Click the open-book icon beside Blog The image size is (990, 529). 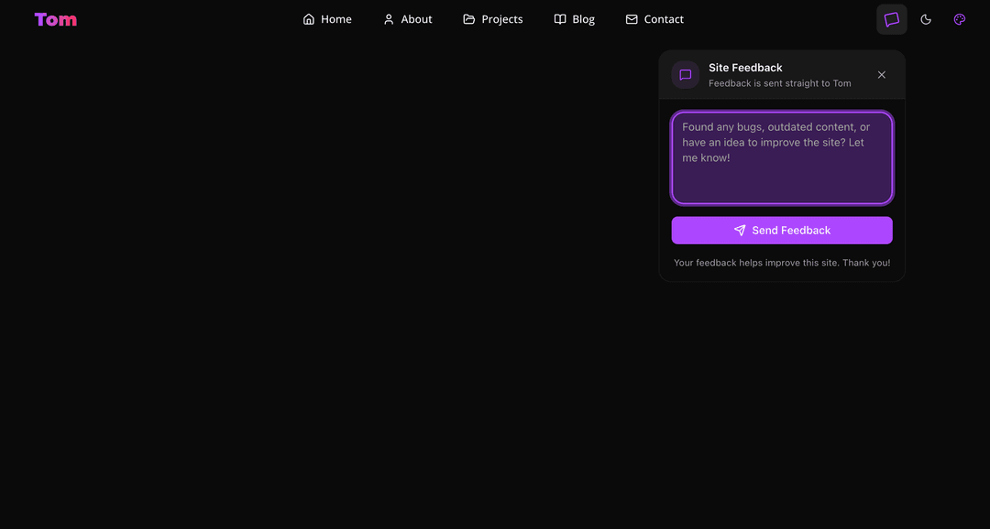coord(559,18)
